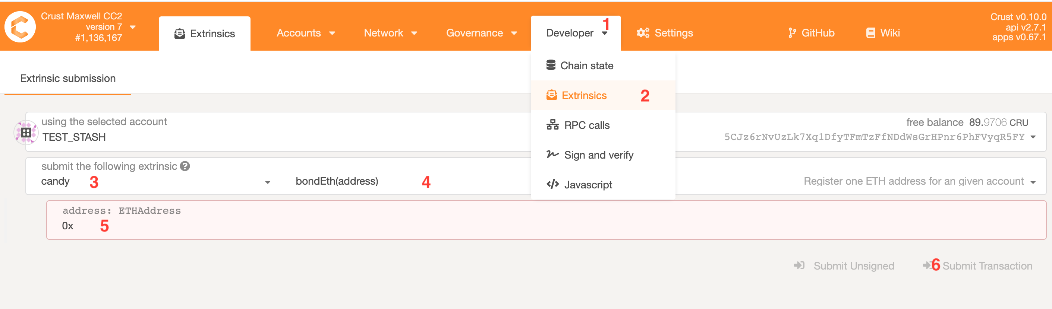Image resolution: width=1052 pixels, height=309 pixels.
Task: Click the Javascript code icon
Action: coord(552,185)
